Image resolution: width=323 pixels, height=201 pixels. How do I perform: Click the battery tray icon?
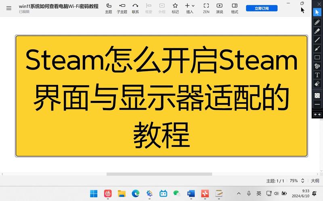click(284, 193)
